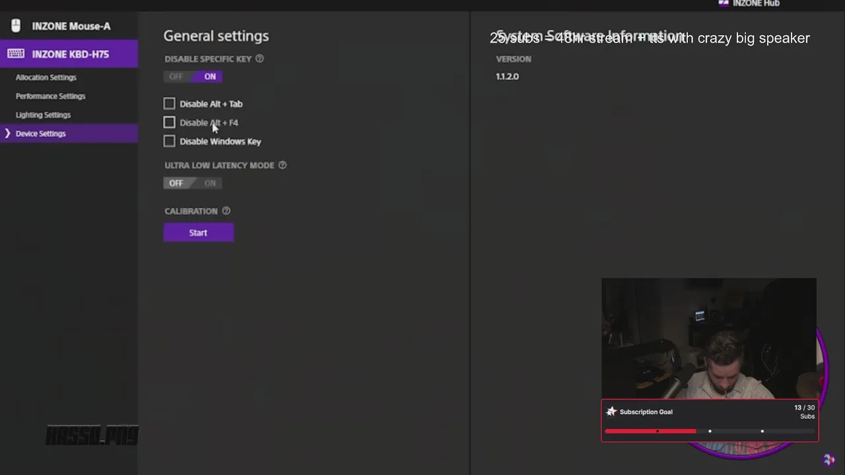
Task: Open the Ultra Low Latency Mode help icon
Action: point(283,165)
